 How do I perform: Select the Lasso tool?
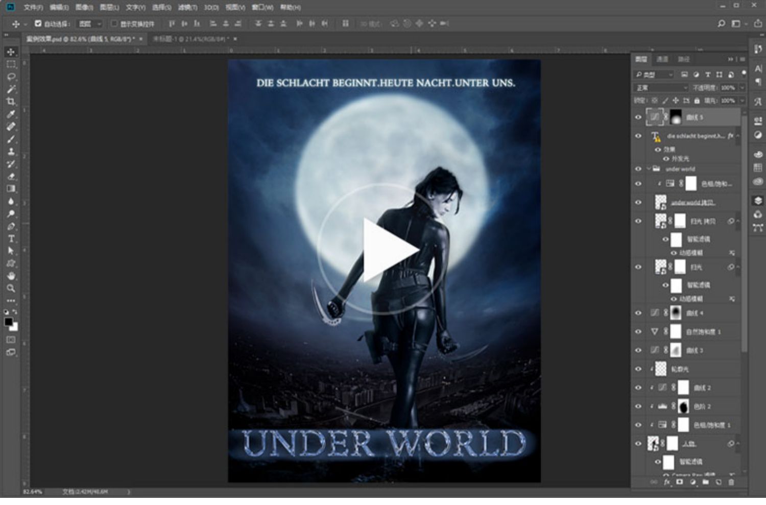click(x=11, y=77)
